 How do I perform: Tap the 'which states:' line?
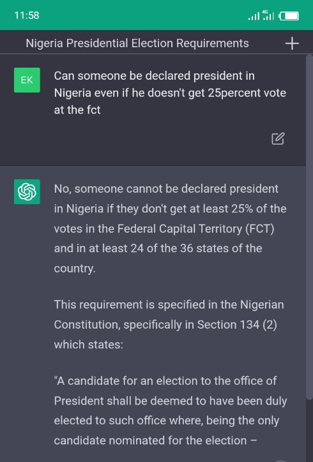[89, 345]
